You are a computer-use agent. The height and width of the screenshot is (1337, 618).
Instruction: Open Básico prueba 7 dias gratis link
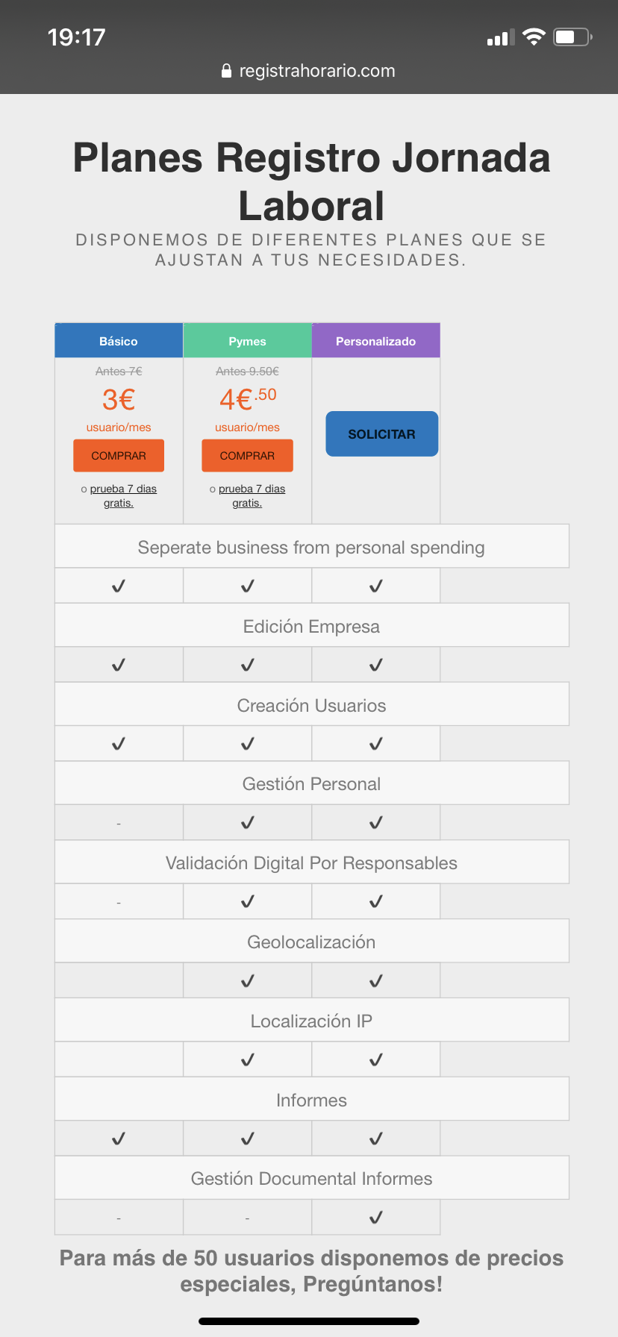(x=123, y=496)
